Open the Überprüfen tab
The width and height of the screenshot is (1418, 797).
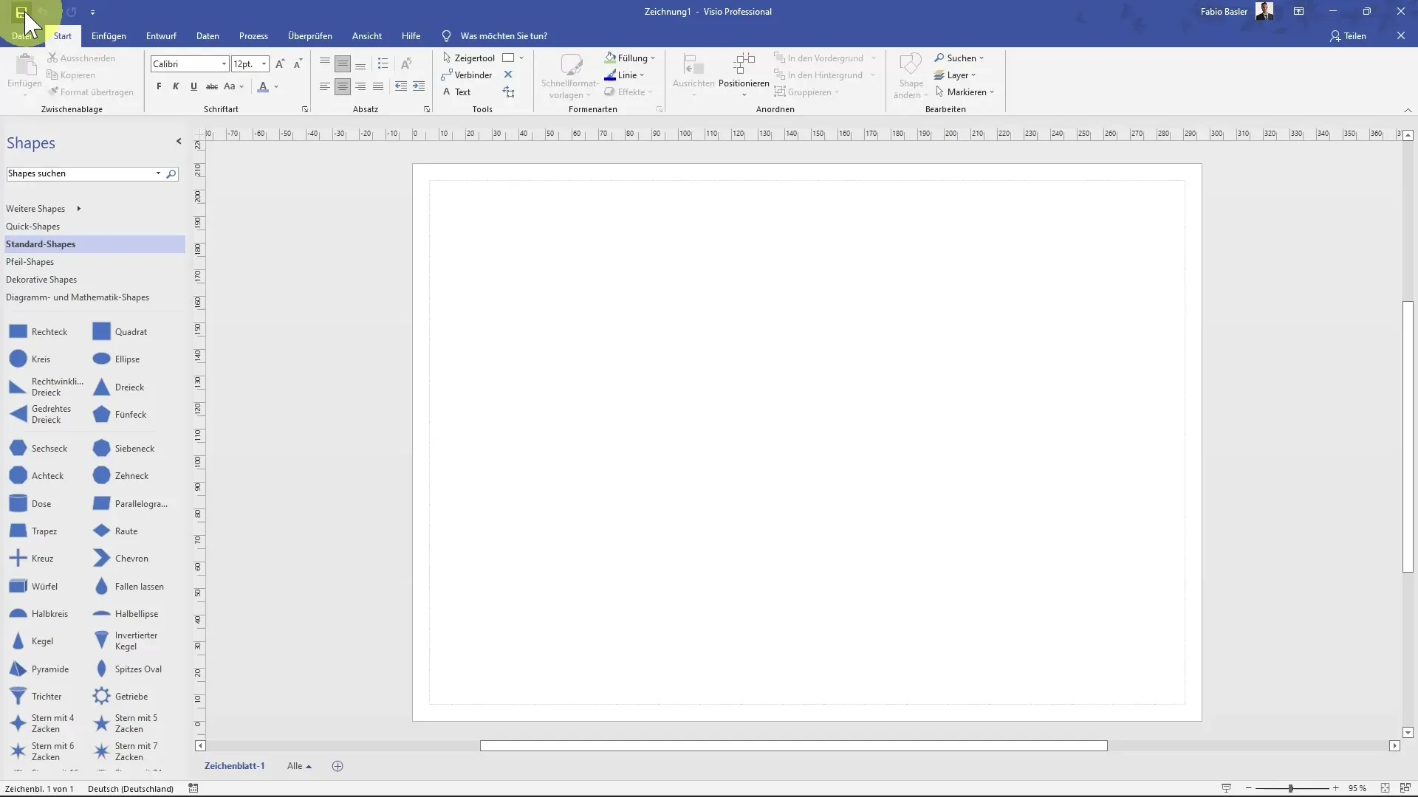pyautogui.click(x=310, y=35)
